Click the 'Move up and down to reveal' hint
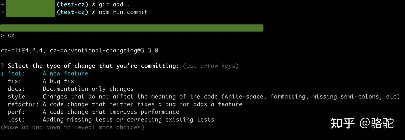 click(72, 127)
